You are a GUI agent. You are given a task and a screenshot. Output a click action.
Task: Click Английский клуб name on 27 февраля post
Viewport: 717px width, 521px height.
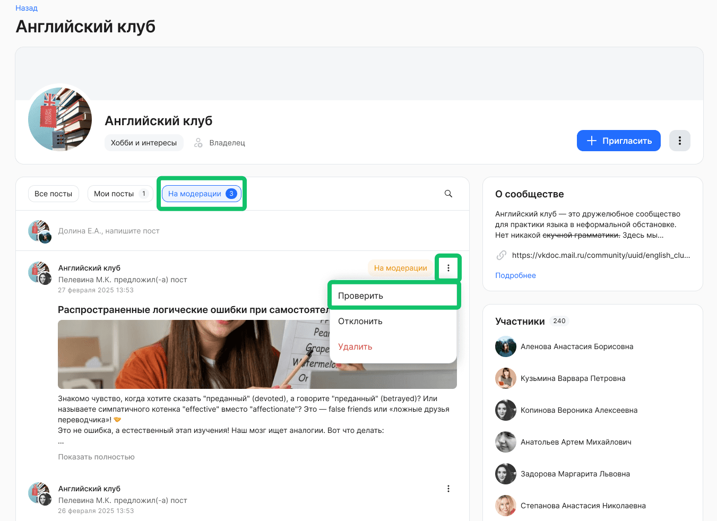[x=89, y=268]
